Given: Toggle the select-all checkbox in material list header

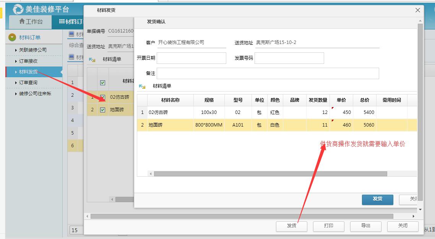Looking at the screenshot, I should [102, 83].
